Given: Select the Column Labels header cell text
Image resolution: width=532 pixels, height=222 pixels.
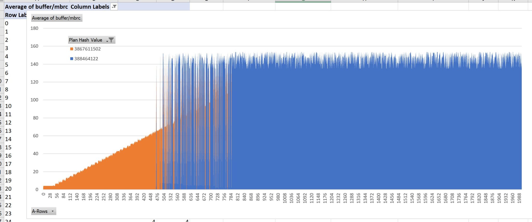Looking at the screenshot, I should click(x=90, y=7).
